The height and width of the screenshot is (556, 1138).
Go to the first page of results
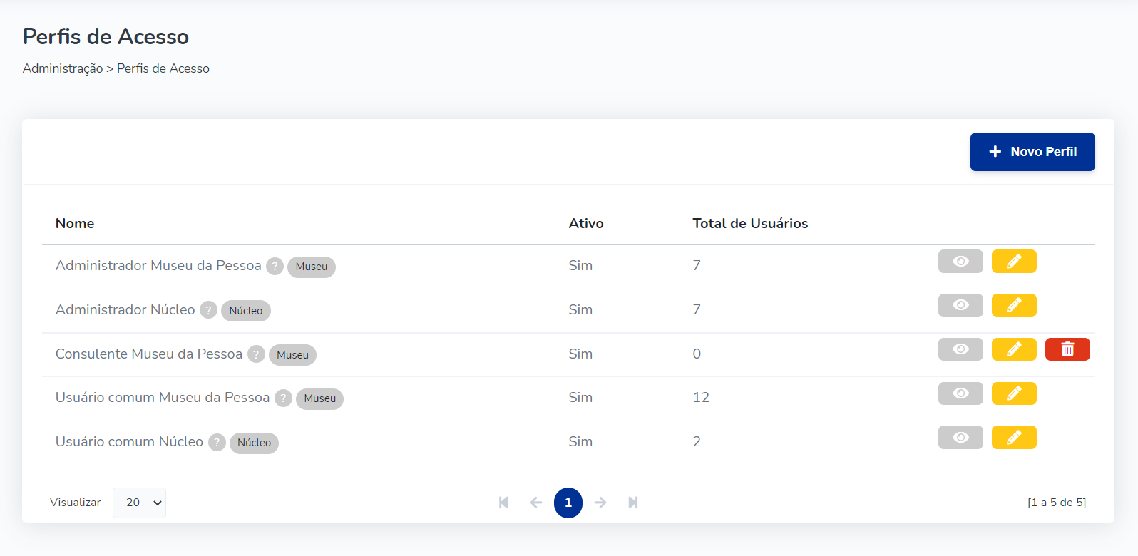(503, 503)
